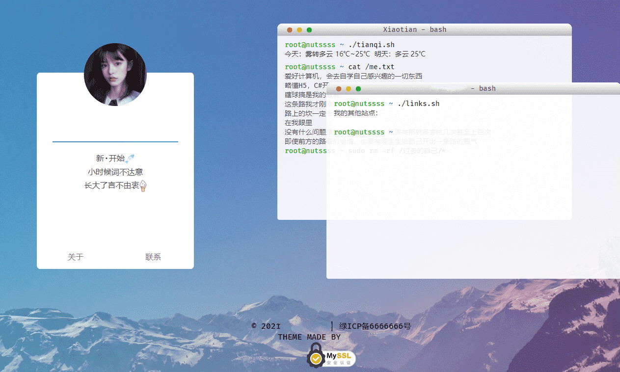Click the round profile avatar photo

point(115,75)
